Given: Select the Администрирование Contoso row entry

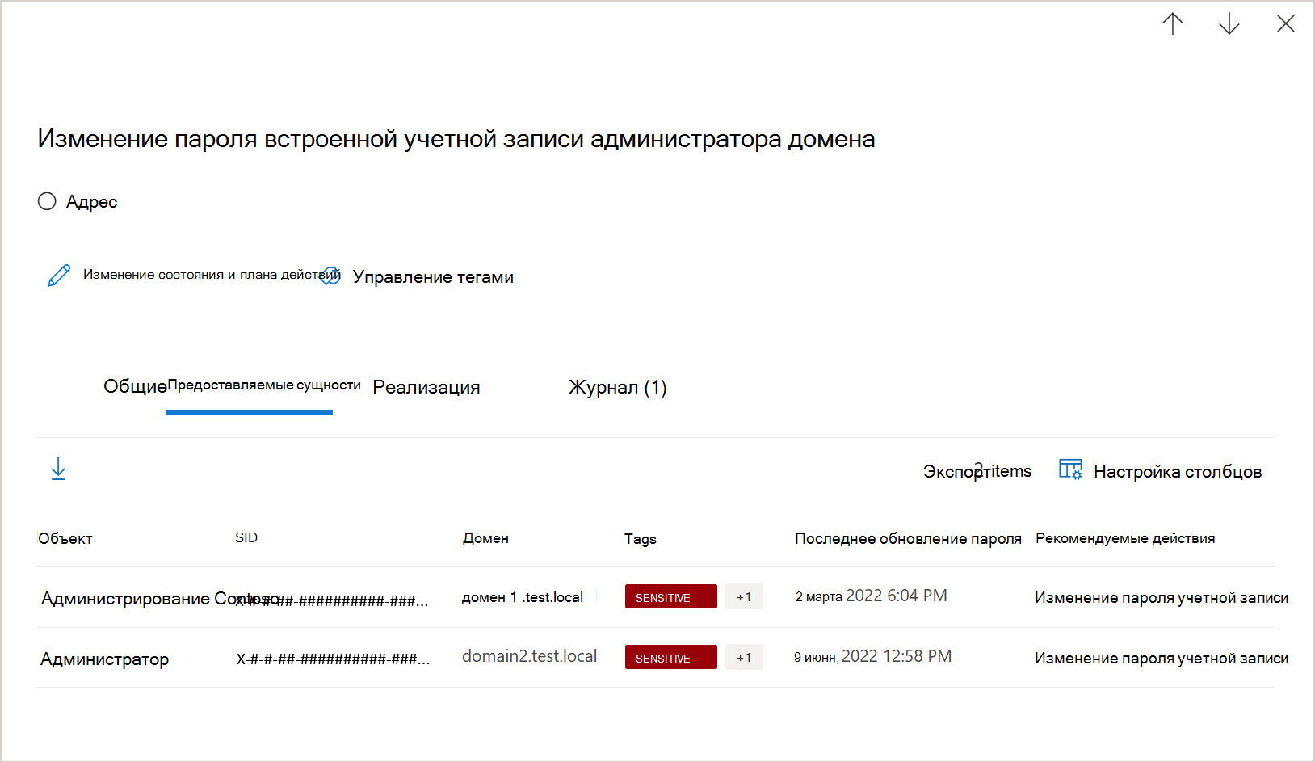Looking at the screenshot, I should click(x=160, y=599).
